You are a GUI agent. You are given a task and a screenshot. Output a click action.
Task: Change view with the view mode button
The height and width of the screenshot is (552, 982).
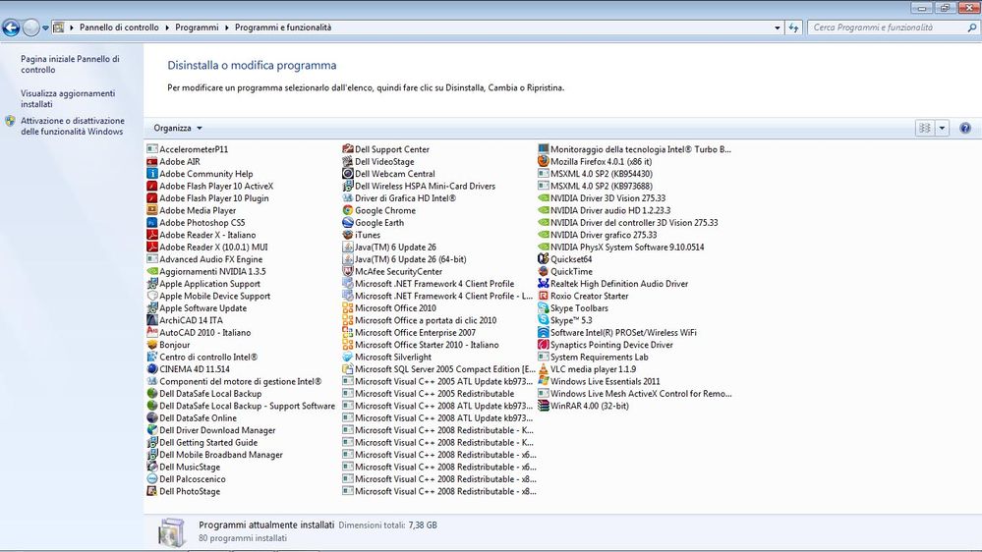(925, 129)
